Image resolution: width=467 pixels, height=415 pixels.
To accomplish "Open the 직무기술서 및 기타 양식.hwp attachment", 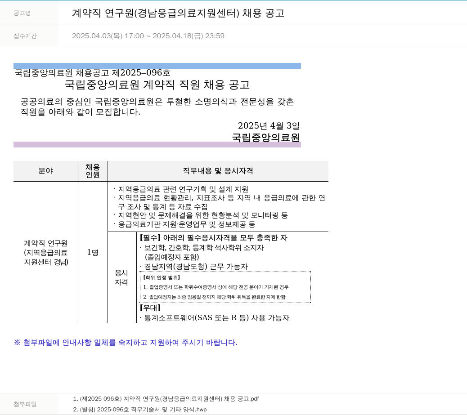I will tap(139, 409).
